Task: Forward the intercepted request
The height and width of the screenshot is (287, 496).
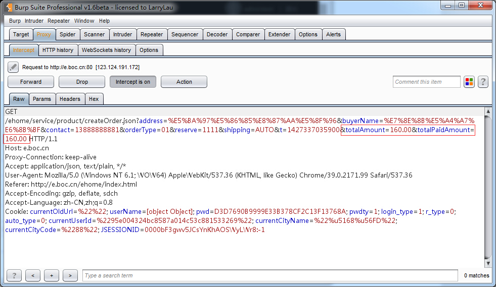Action: 31,82
